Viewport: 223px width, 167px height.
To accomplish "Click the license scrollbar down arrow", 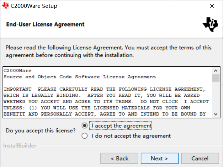I will click(216, 114).
